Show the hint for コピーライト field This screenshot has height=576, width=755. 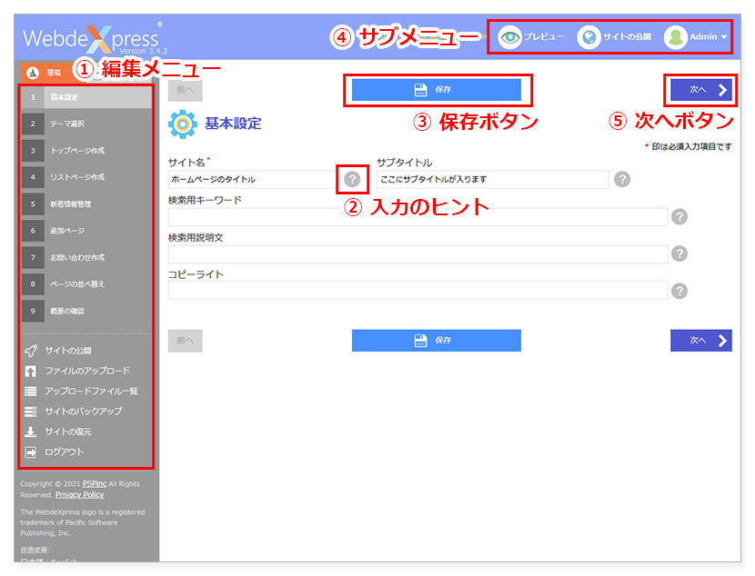coord(679,291)
